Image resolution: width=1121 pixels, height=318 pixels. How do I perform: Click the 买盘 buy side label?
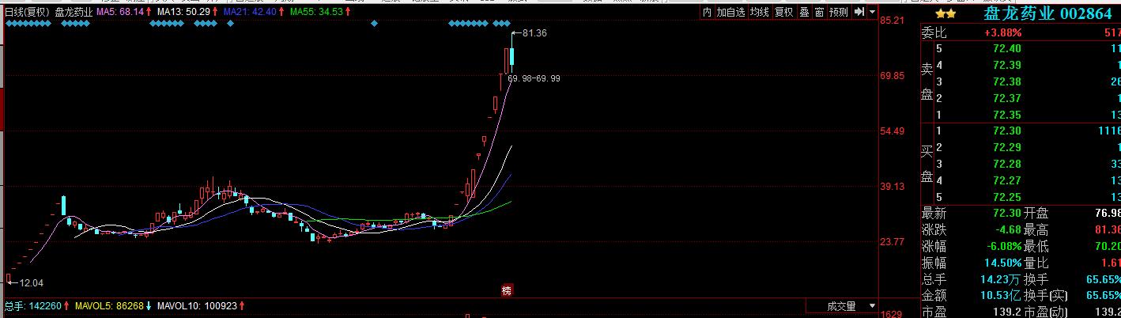[927, 164]
